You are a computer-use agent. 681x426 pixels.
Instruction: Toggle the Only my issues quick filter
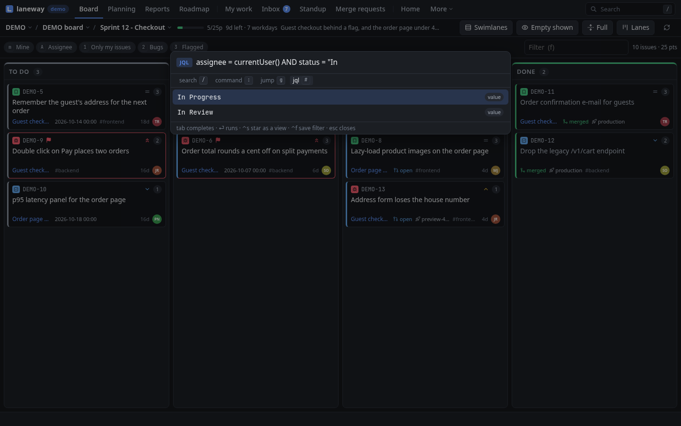(x=107, y=47)
